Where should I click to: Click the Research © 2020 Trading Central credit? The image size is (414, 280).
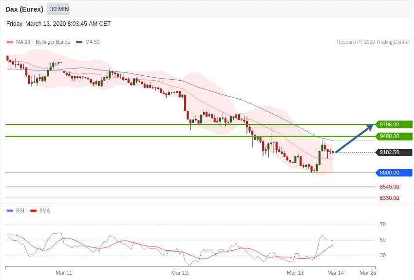373,42
